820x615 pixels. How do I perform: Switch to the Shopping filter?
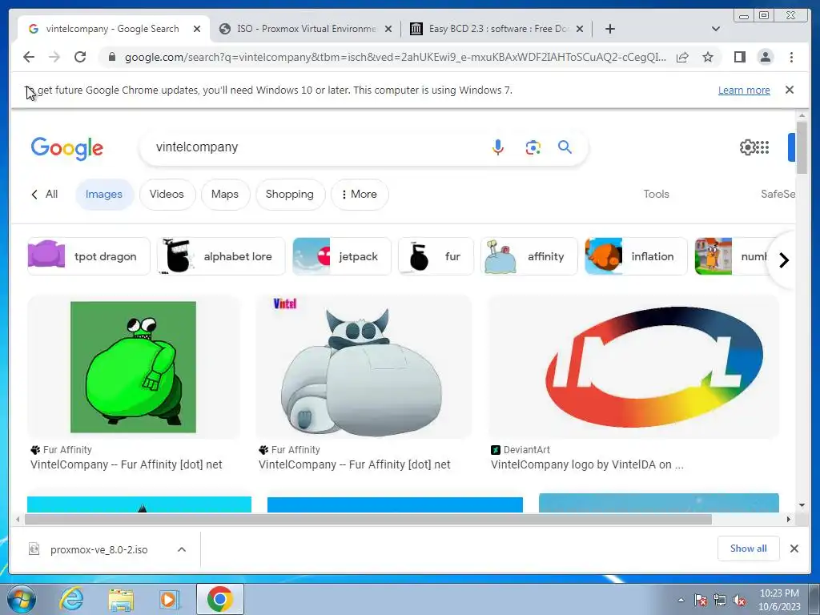click(290, 194)
